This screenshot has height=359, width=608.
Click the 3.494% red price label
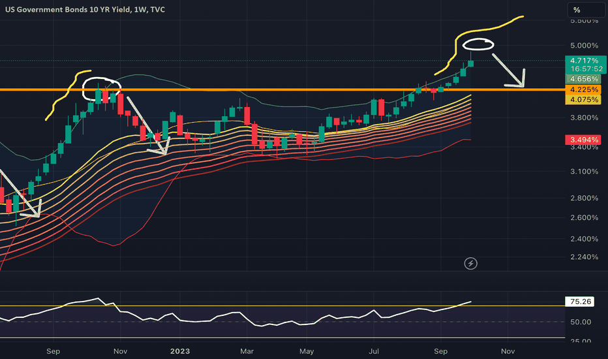coord(584,140)
